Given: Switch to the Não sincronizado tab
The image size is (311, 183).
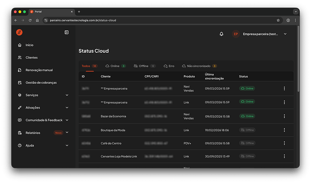Looking at the screenshot, I should (x=199, y=66).
